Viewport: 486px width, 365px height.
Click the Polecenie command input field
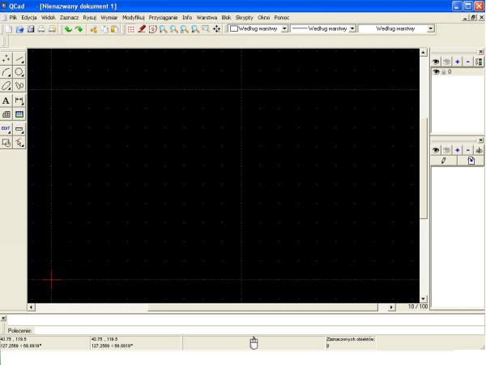(x=259, y=331)
